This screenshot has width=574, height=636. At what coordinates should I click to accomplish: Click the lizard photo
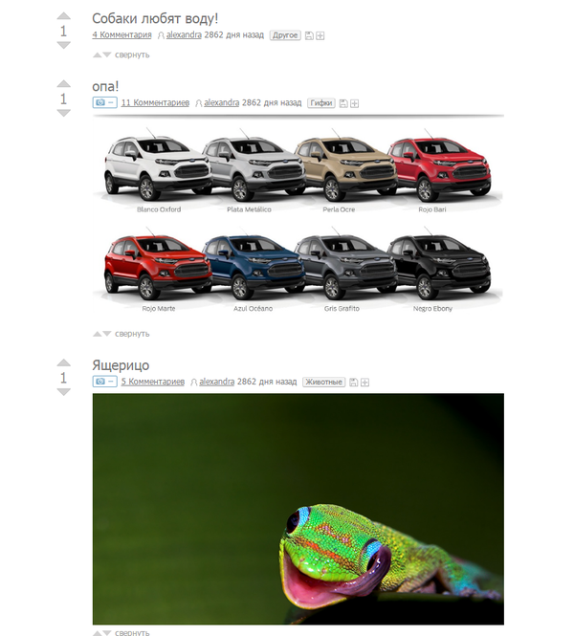298,509
